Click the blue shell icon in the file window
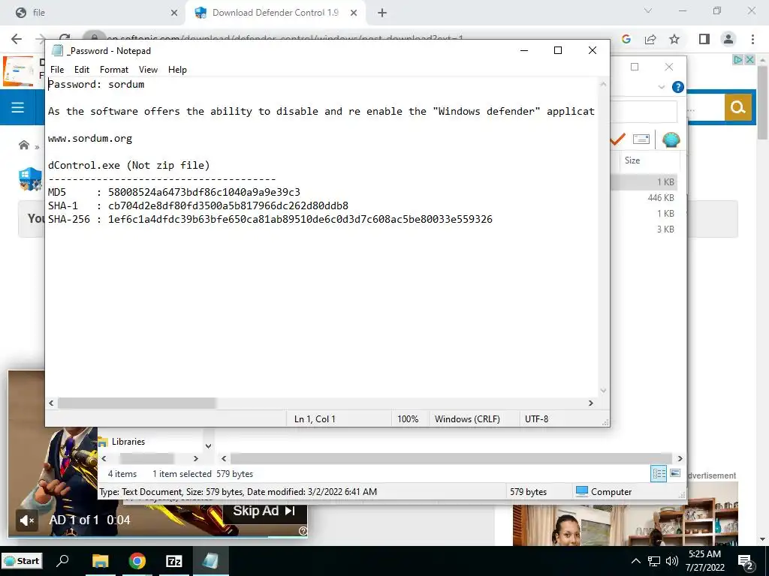769x576 pixels. 671,139
